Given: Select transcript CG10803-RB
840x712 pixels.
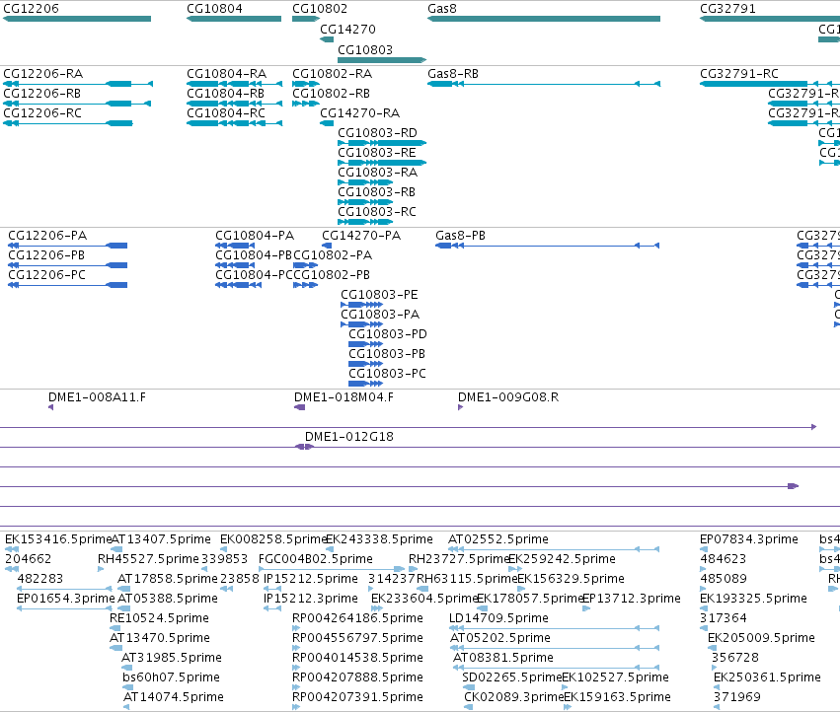Looking at the screenshot, I should (365, 202).
